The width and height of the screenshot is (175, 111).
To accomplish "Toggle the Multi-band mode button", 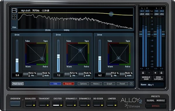I will coord(18,84).
